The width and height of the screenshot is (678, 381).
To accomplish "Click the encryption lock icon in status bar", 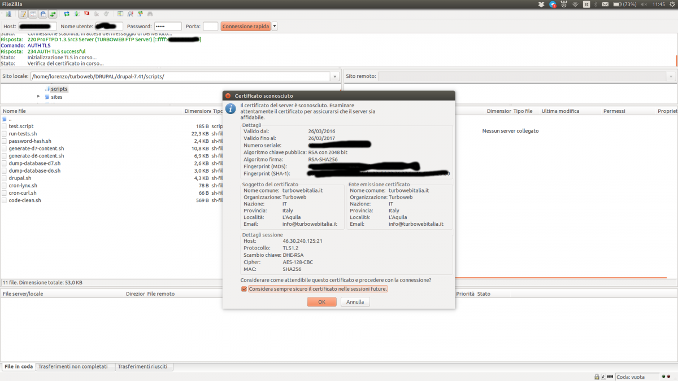I will point(597,376).
